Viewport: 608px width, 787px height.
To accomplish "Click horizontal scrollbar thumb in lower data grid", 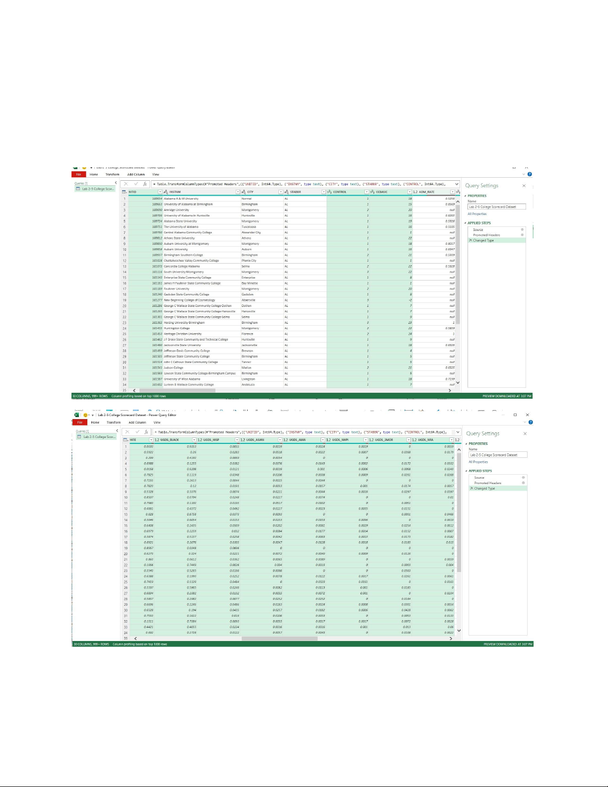I will point(279,639).
